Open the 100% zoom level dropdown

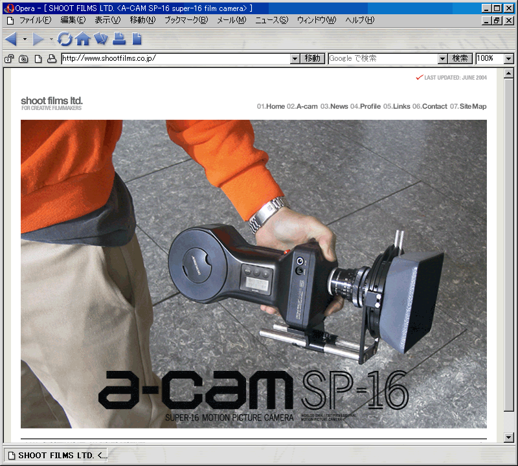click(x=509, y=59)
